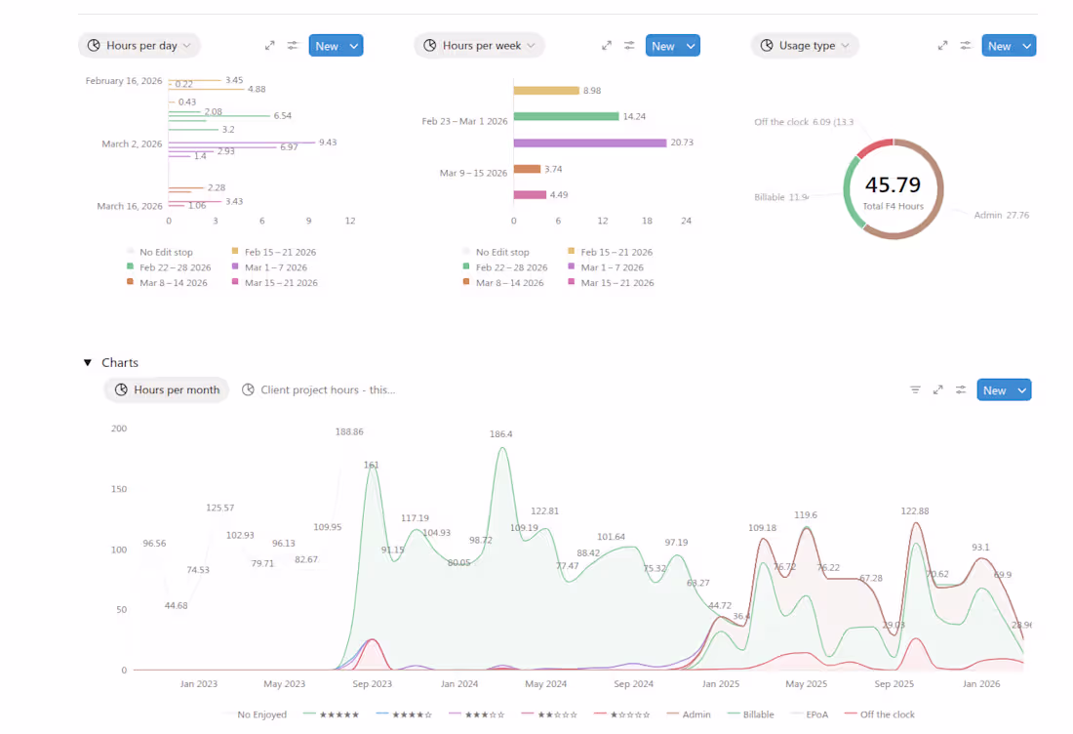Click the filter icon in the Charts toolbar
The height and width of the screenshot is (734, 1073).
point(915,389)
